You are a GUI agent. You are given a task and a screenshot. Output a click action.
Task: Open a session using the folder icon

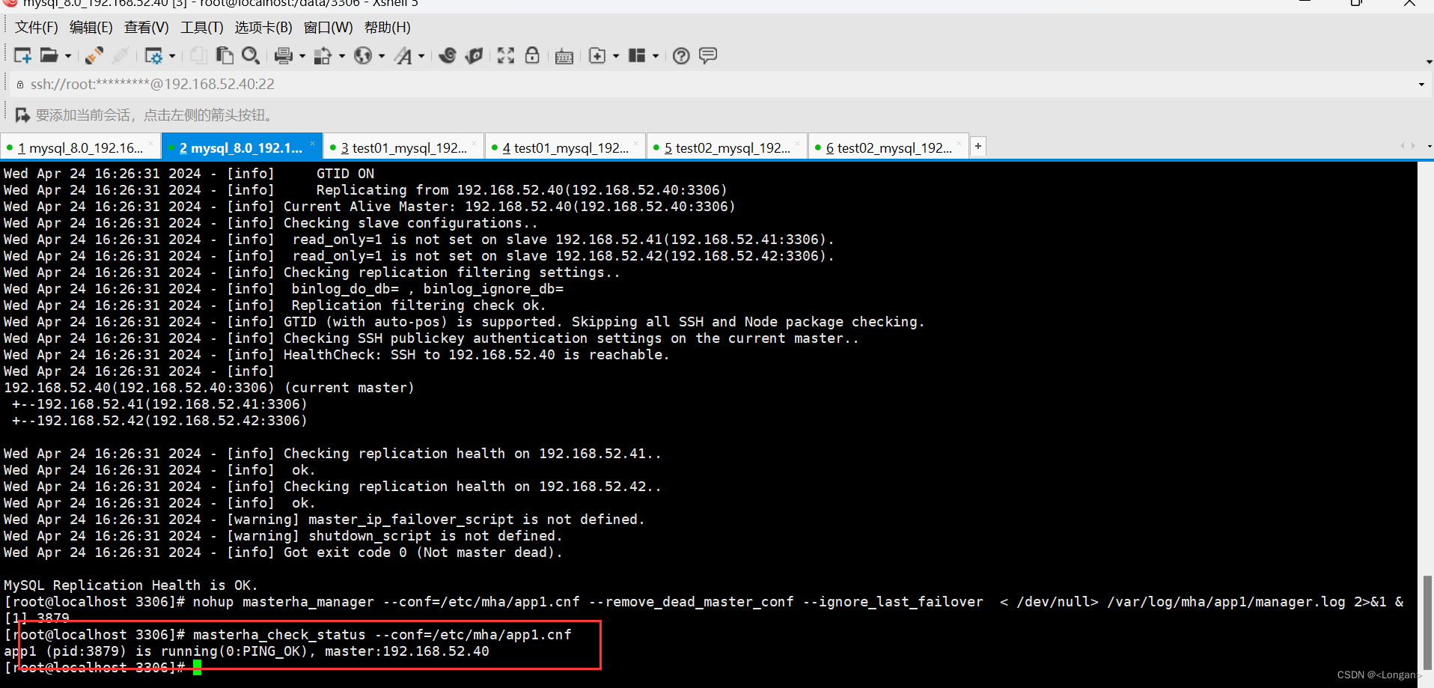point(49,55)
